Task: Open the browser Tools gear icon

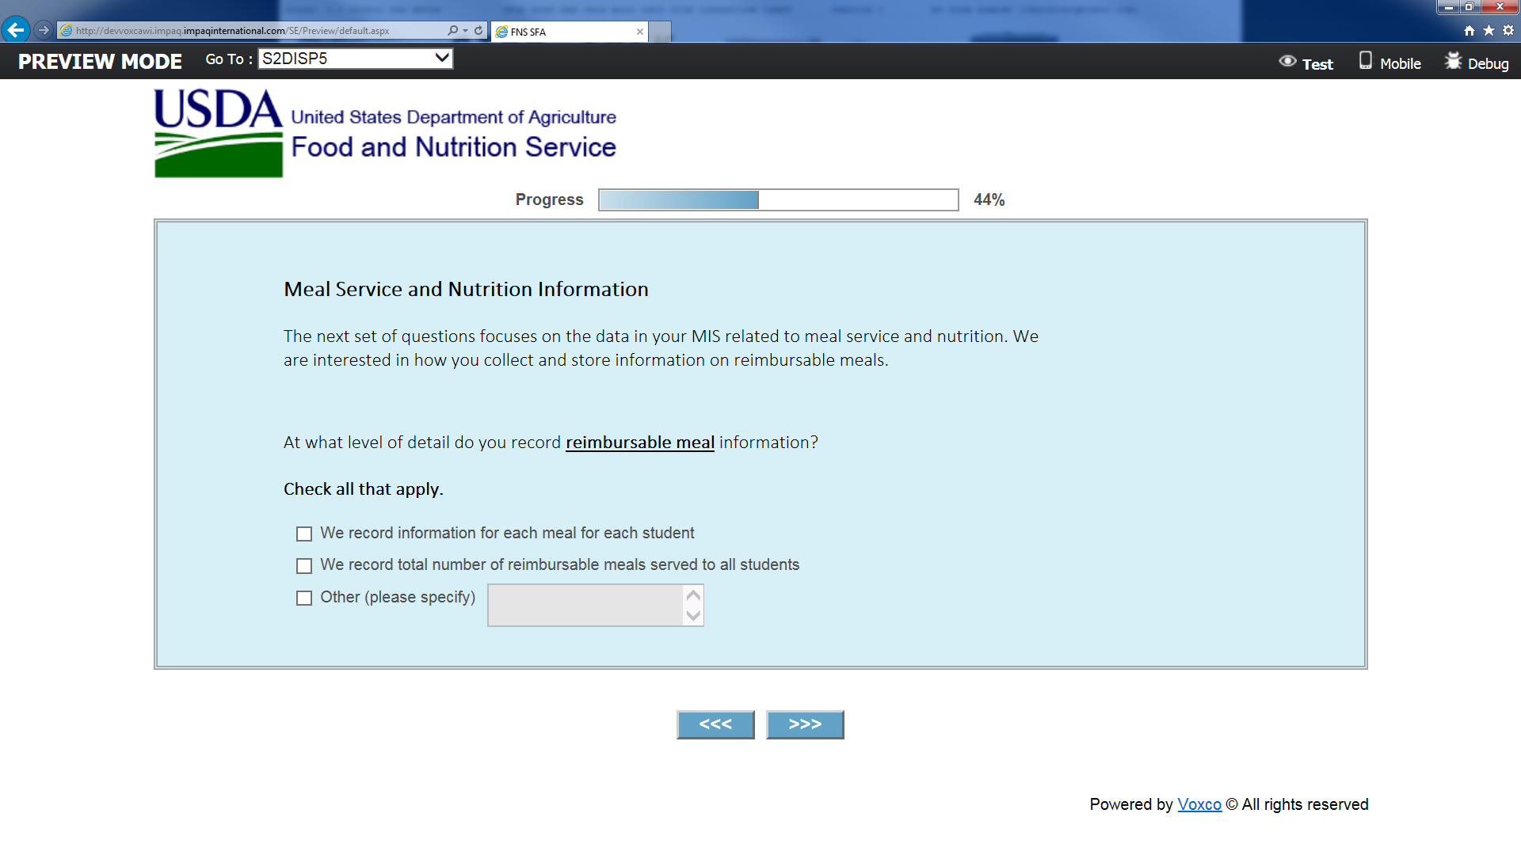Action: coord(1508,31)
